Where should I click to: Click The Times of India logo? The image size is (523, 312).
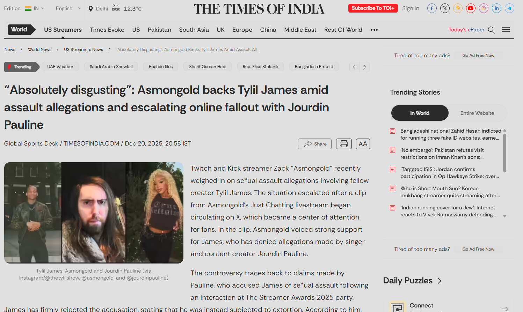tap(259, 9)
